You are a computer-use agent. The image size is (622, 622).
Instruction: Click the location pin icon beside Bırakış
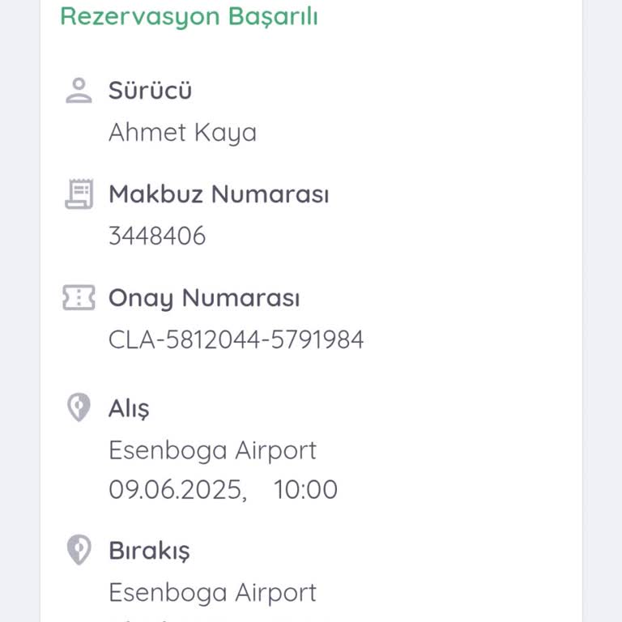point(79,550)
